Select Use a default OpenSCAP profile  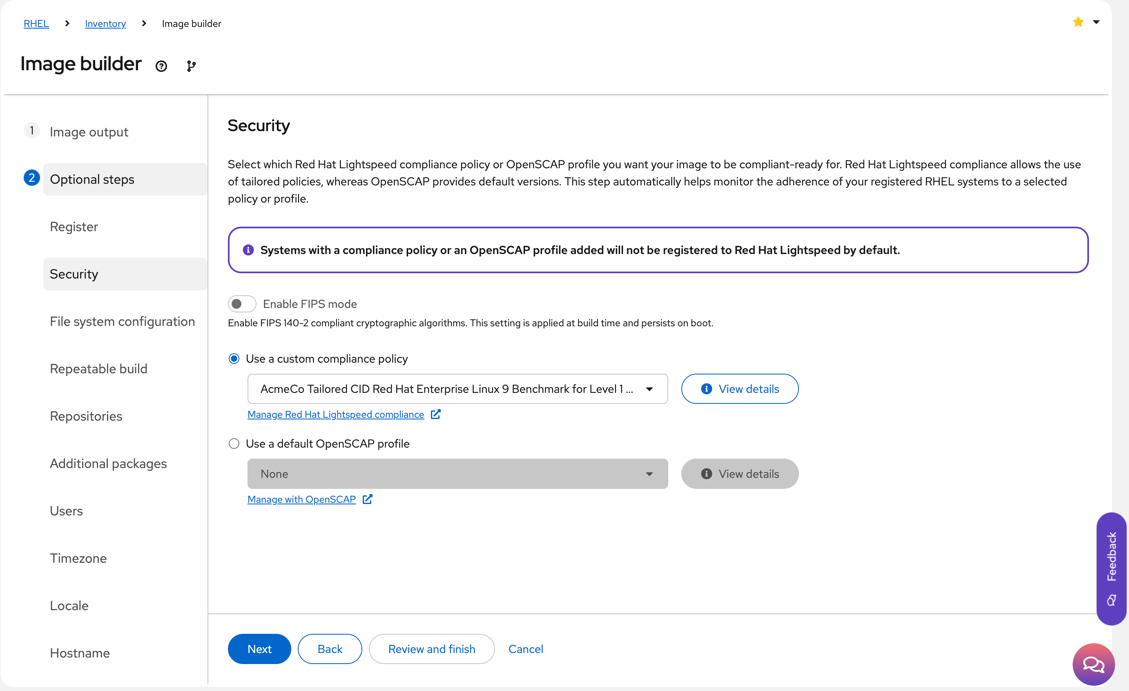234,444
